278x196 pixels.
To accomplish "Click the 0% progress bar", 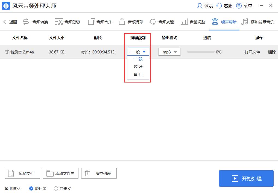I will tap(201, 52).
